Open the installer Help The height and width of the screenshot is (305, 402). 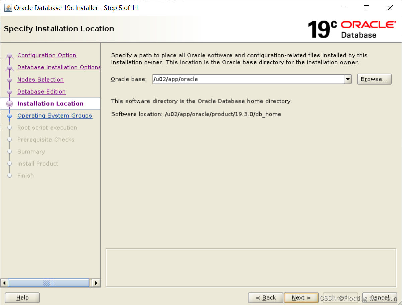pos(22,298)
